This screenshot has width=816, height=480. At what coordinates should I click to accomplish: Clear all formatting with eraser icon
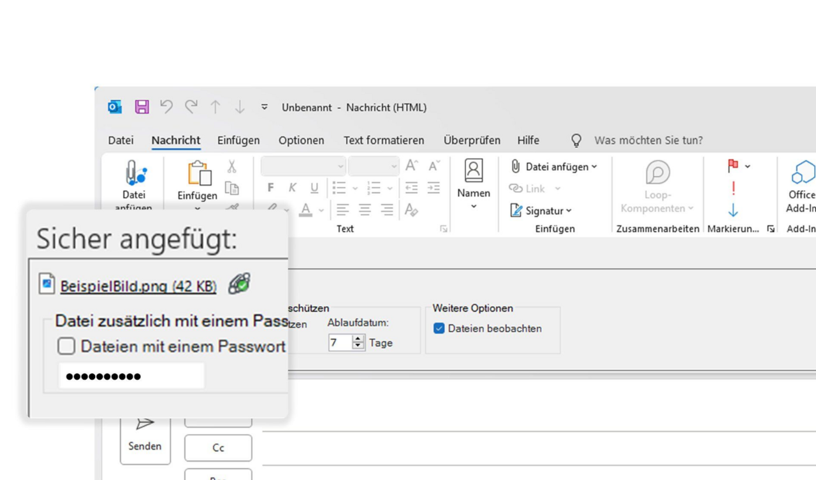click(411, 210)
